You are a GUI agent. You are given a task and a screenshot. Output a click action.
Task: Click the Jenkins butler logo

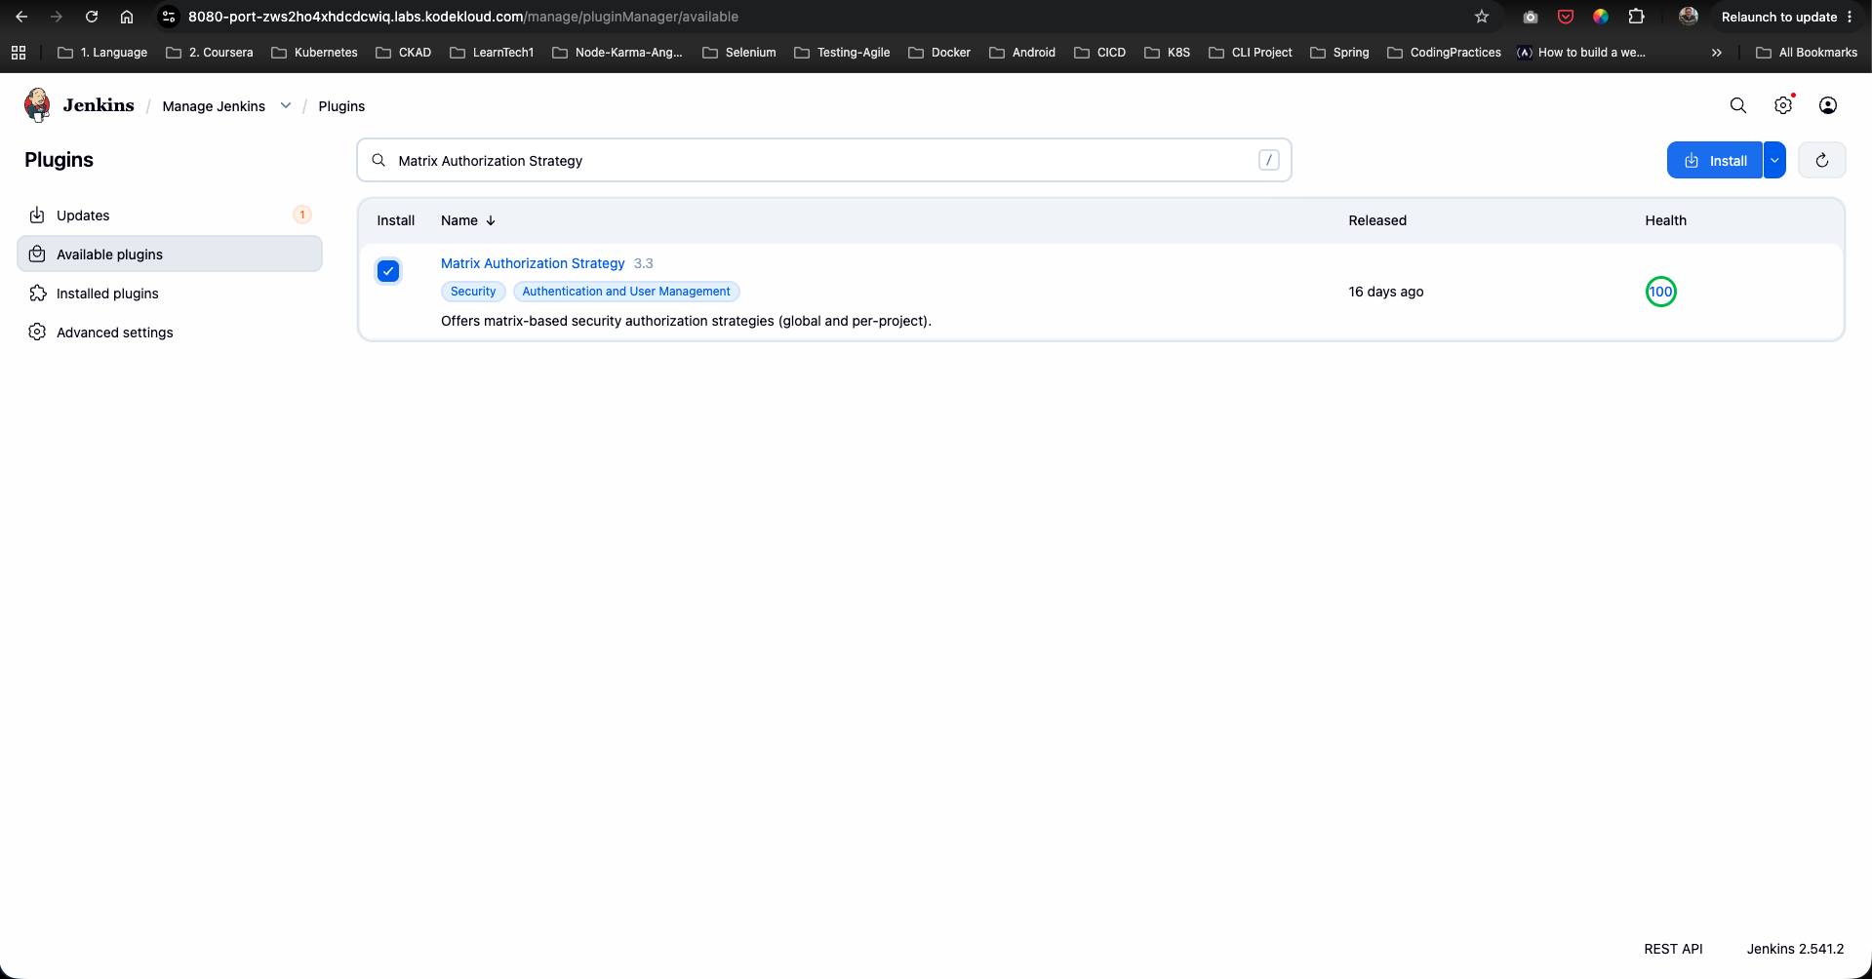37,105
